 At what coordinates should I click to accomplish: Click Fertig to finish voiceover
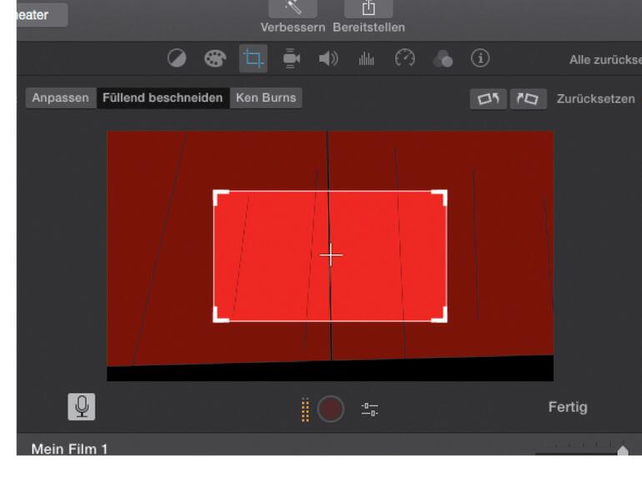(x=568, y=407)
